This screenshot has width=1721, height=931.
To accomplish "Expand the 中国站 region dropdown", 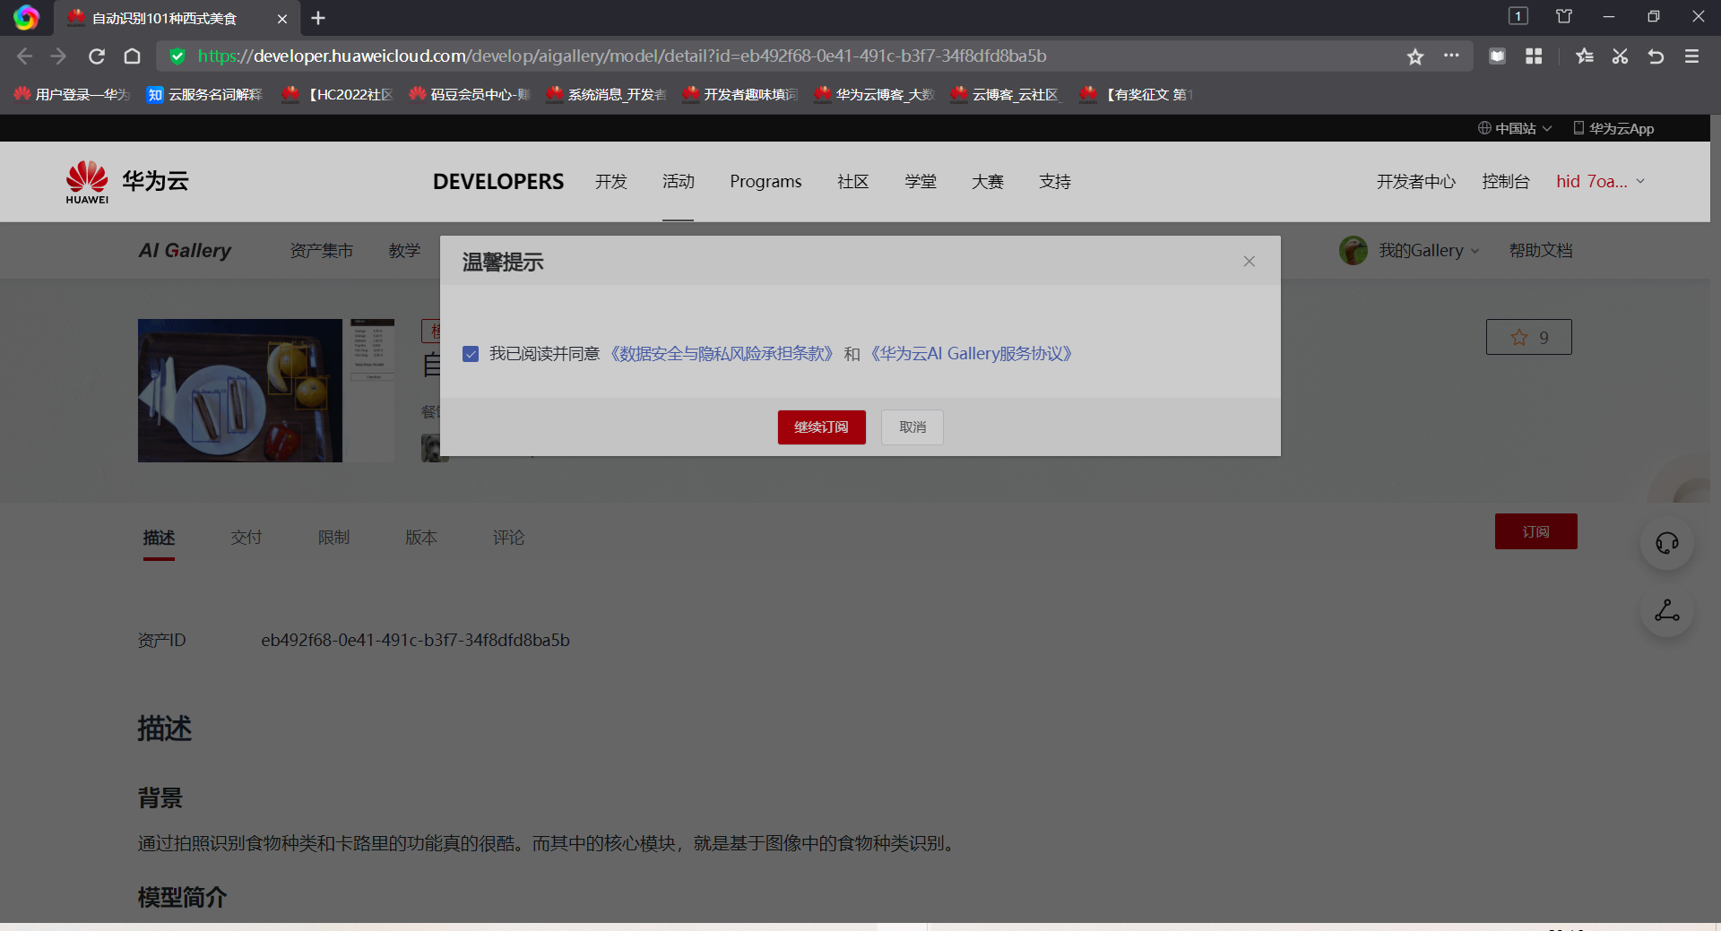I will click(1515, 128).
